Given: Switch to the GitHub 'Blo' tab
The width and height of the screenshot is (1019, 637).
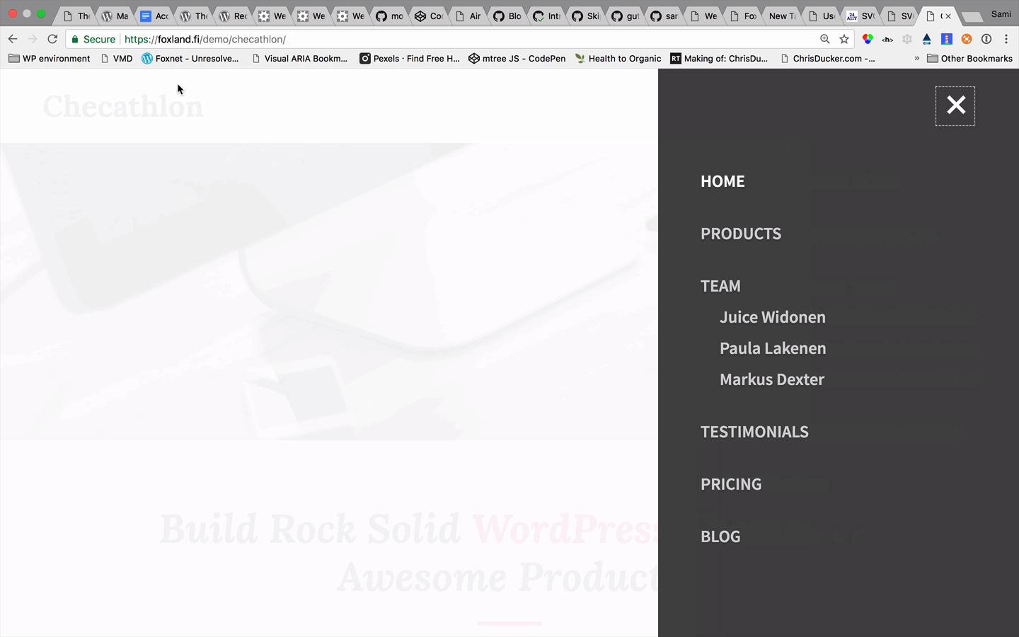Looking at the screenshot, I should click(x=508, y=16).
